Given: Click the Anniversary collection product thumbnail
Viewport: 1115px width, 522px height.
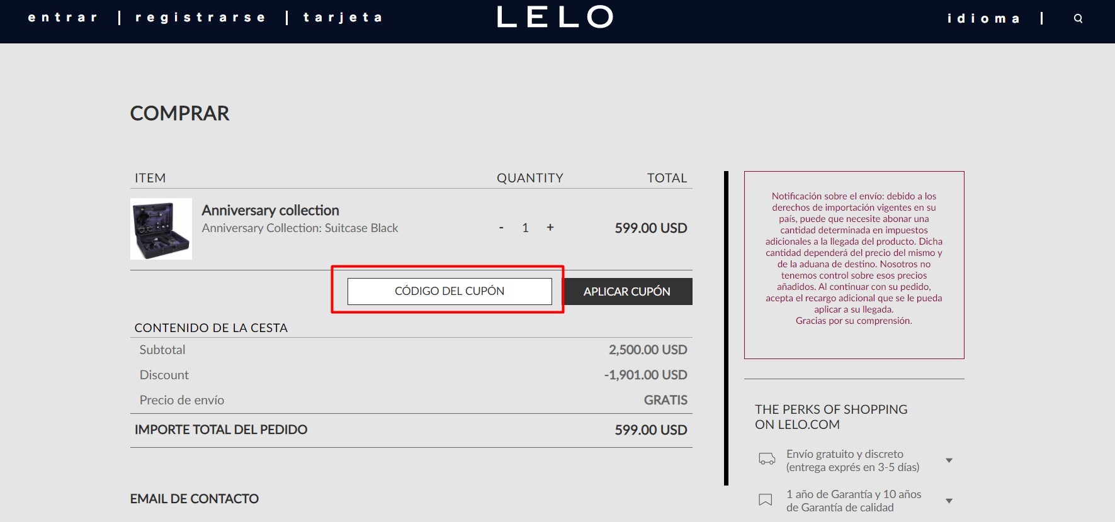Looking at the screenshot, I should point(161,229).
